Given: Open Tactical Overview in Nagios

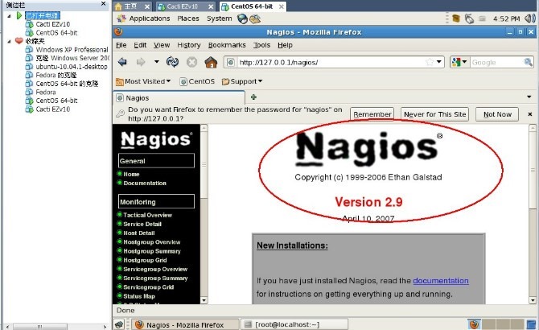Looking at the screenshot, I should (x=147, y=215).
